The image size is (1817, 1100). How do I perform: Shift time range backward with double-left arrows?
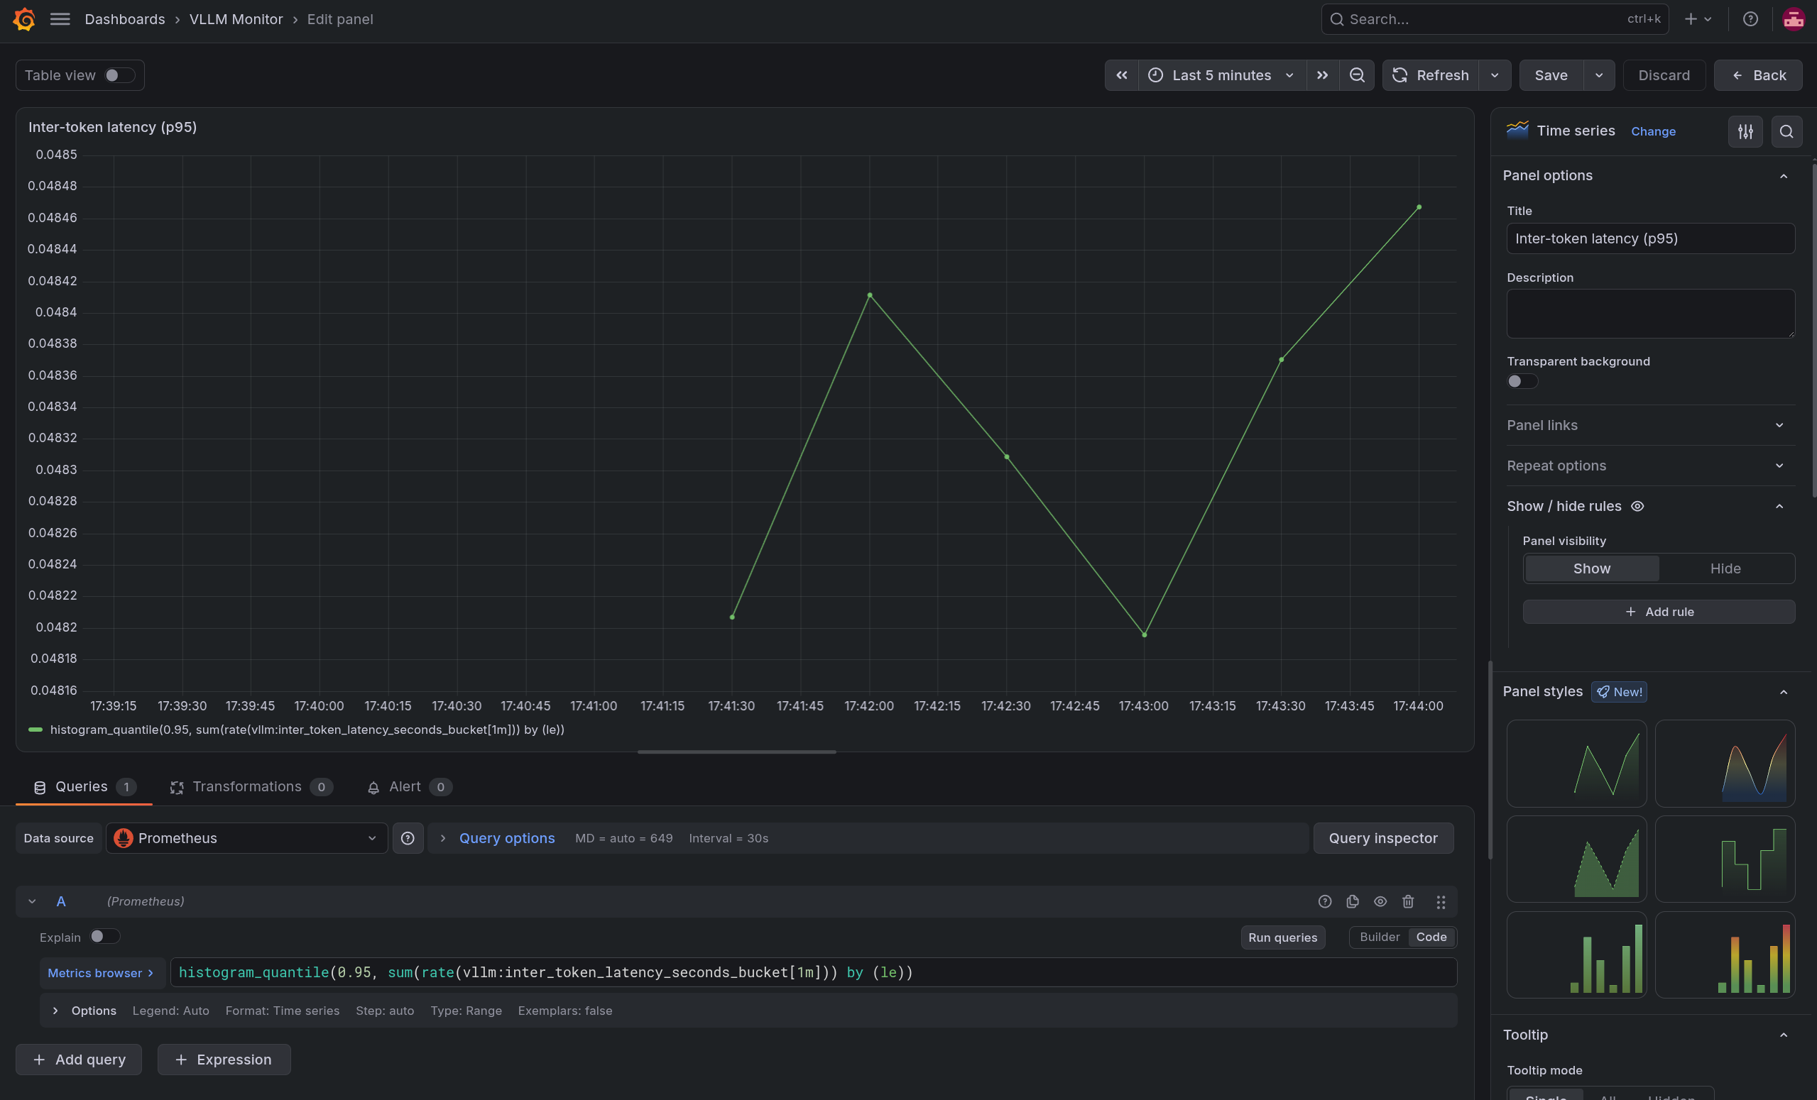pyautogui.click(x=1122, y=75)
